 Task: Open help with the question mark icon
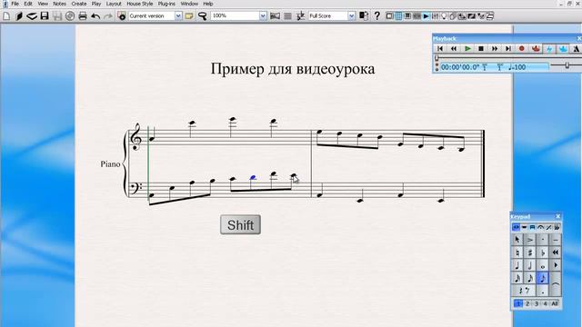pos(376,16)
